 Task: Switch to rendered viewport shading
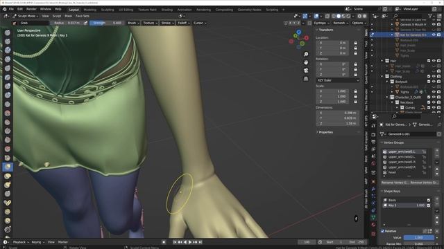(x=348, y=16)
